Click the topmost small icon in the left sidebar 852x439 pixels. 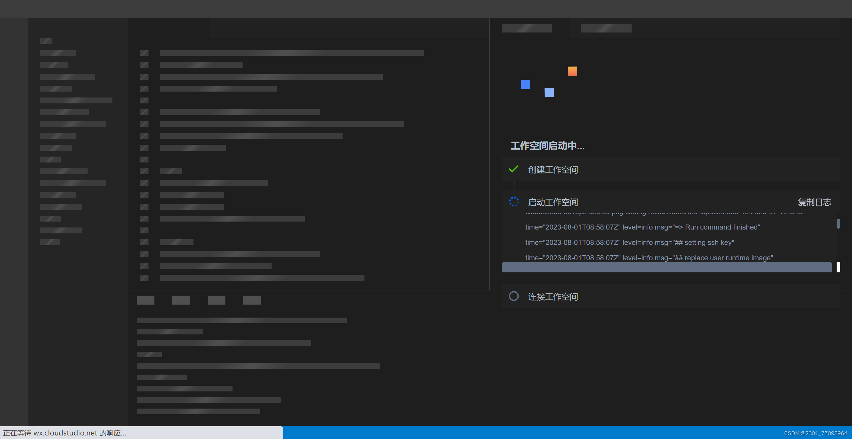click(46, 41)
